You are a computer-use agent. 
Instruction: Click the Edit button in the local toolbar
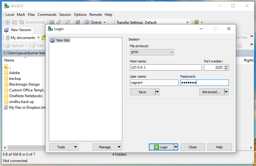(37, 45)
